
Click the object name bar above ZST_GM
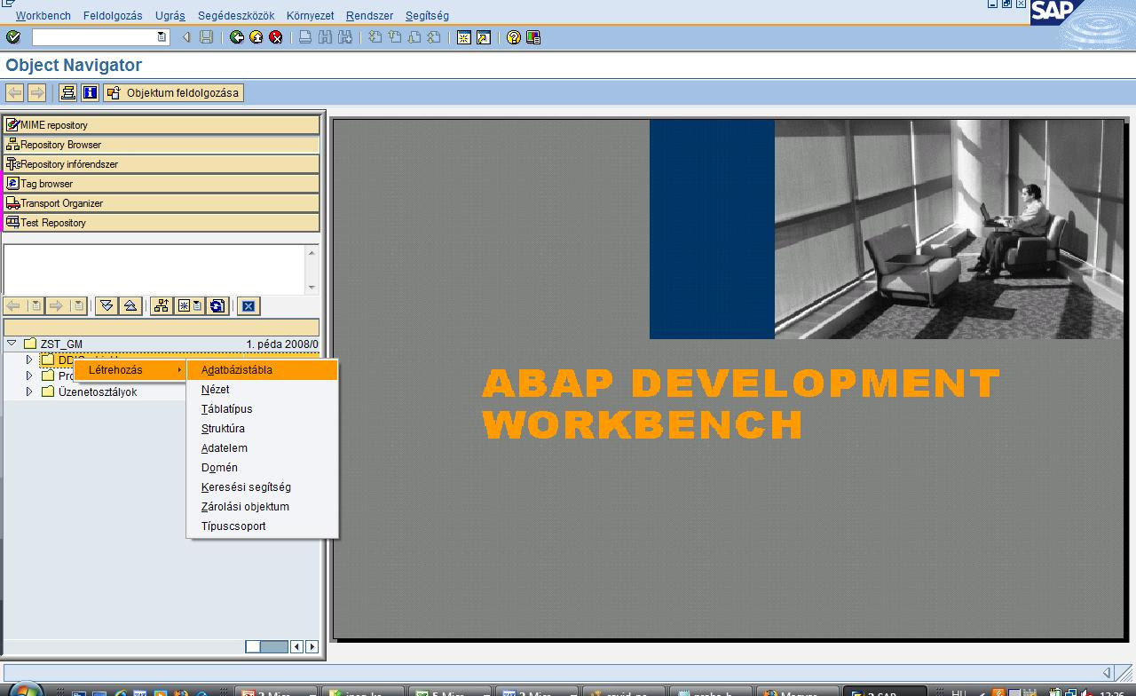pos(162,328)
